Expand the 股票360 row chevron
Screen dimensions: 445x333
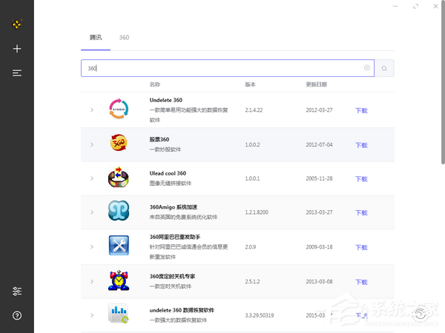coord(92,144)
